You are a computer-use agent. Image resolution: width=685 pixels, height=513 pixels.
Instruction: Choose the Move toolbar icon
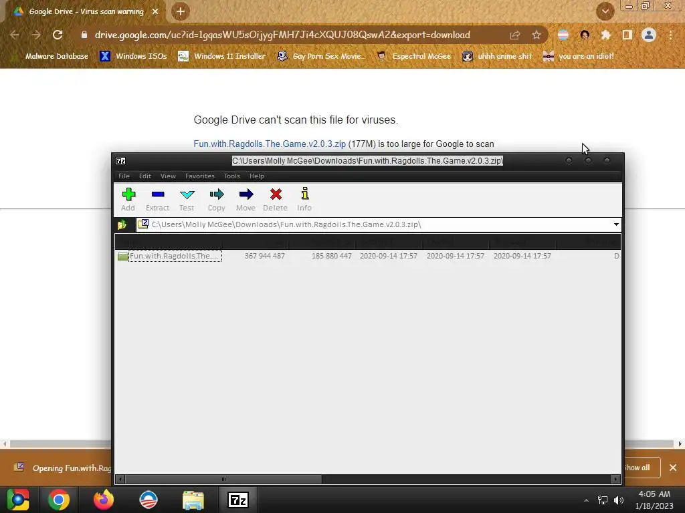click(246, 194)
